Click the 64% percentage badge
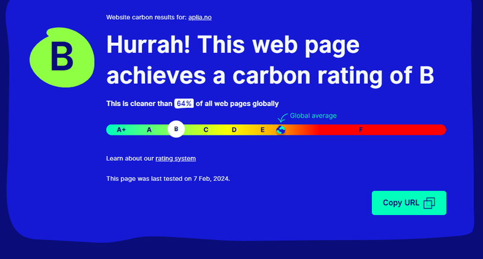Image resolution: width=483 pixels, height=259 pixels. [184, 104]
